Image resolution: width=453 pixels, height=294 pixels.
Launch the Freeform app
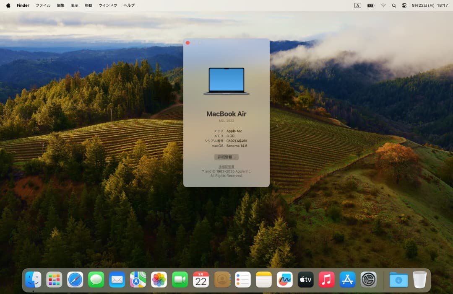tap(285, 279)
